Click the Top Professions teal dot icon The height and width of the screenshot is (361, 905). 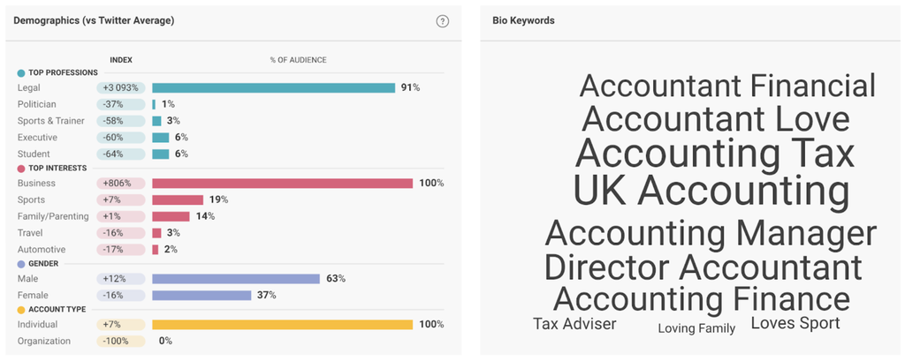(21, 71)
